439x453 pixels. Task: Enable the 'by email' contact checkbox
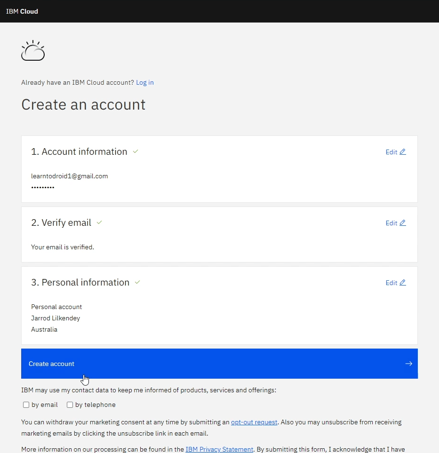pos(26,405)
